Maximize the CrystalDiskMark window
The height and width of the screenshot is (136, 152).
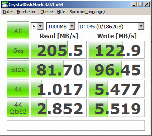tap(140, 5)
